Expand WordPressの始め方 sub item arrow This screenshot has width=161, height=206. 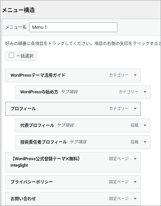tap(145, 92)
